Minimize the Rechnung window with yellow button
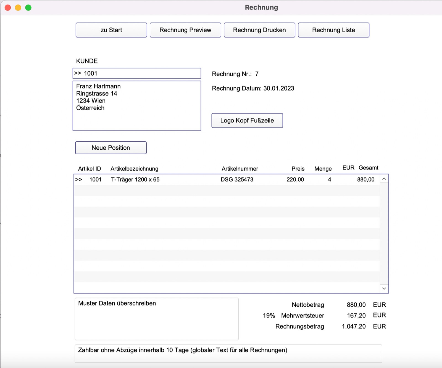 pyautogui.click(x=18, y=8)
